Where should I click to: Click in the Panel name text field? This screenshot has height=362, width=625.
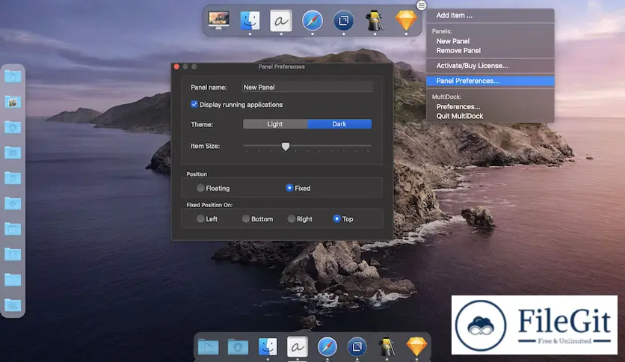click(307, 87)
